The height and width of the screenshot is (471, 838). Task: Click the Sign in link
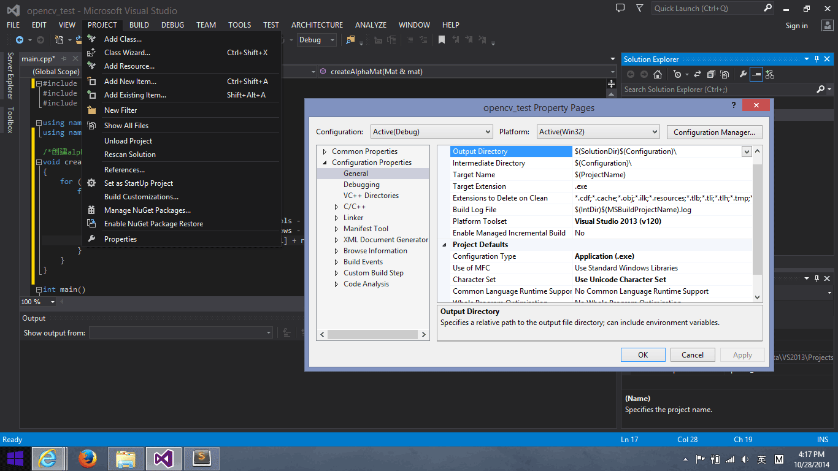tap(796, 26)
